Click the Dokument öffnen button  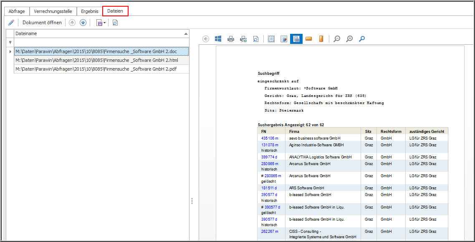click(x=42, y=23)
